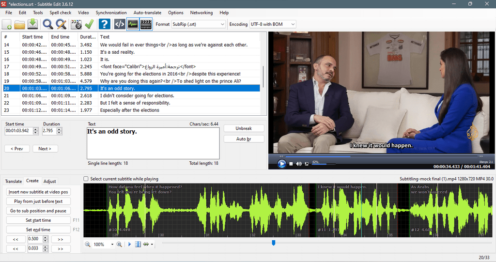Toggle source view with the code icon

(x=120, y=24)
